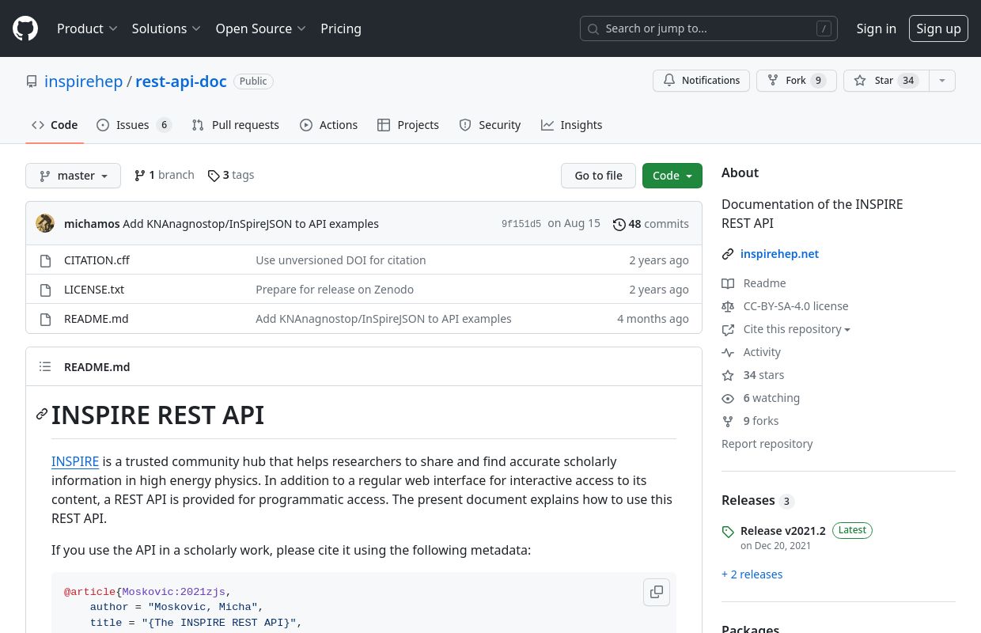Open the README.md file
This screenshot has width=981, height=633.
[96, 319]
